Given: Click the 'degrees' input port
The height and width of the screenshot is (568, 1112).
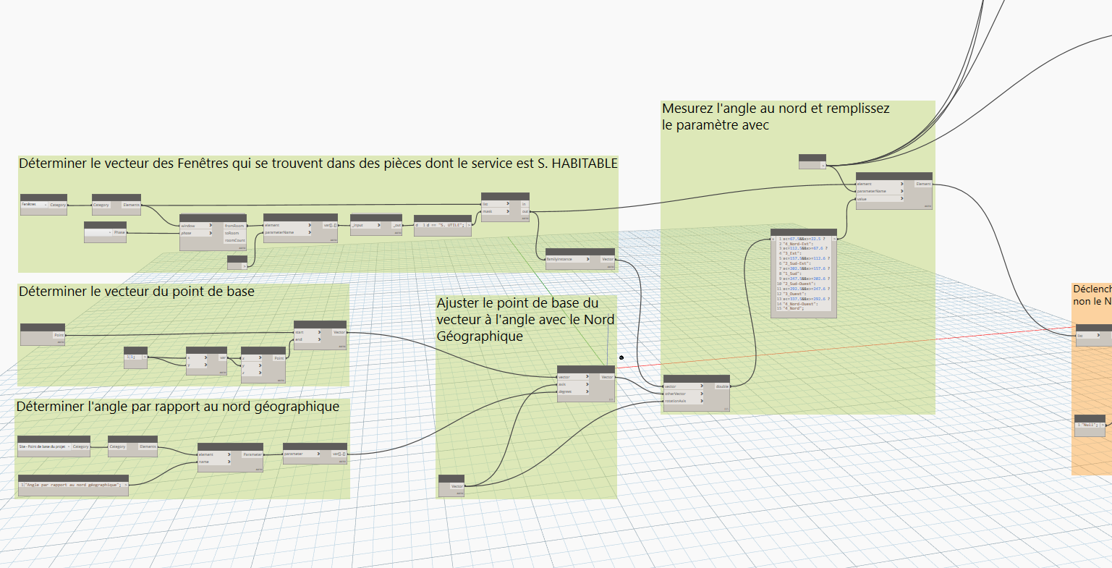Looking at the screenshot, I should (x=572, y=391).
